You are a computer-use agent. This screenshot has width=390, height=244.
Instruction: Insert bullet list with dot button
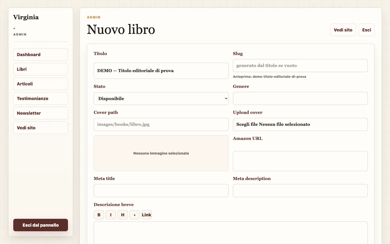click(135, 215)
